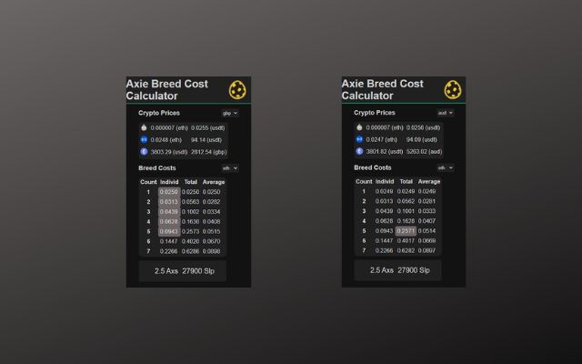
Task: Click the Total column header in aud panel
Action: (406, 182)
